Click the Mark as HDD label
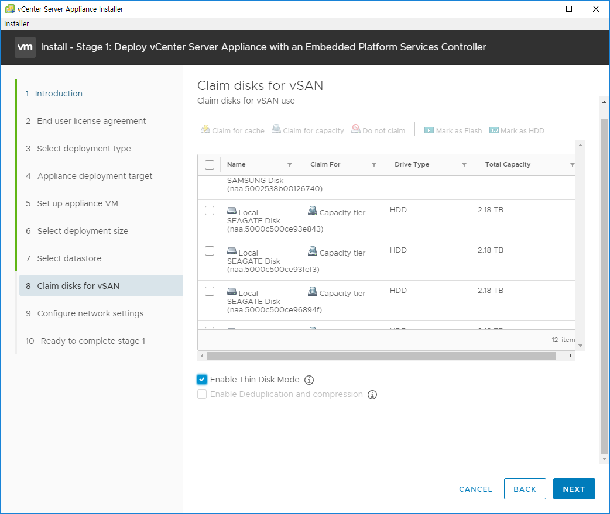The height and width of the screenshot is (514, 610). pyautogui.click(x=522, y=131)
